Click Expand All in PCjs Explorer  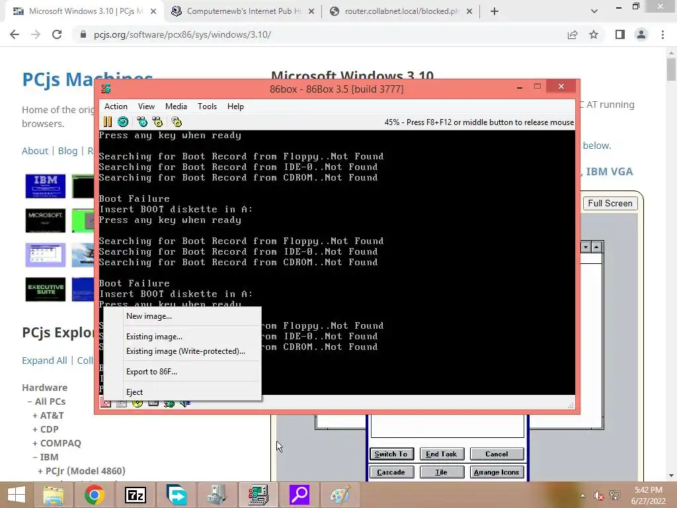44,360
